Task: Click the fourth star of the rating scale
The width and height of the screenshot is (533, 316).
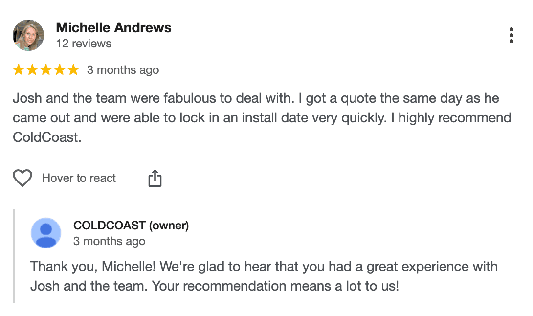Action: coord(60,69)
